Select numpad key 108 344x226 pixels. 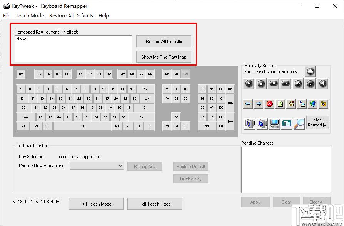(230, 121)
